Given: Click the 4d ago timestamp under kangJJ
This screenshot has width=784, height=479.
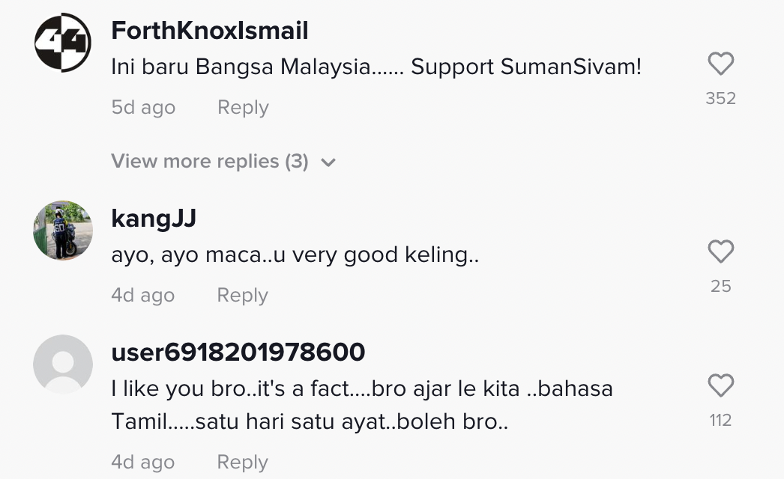Looking at the screenshot, I should click(x=143, y=295).
